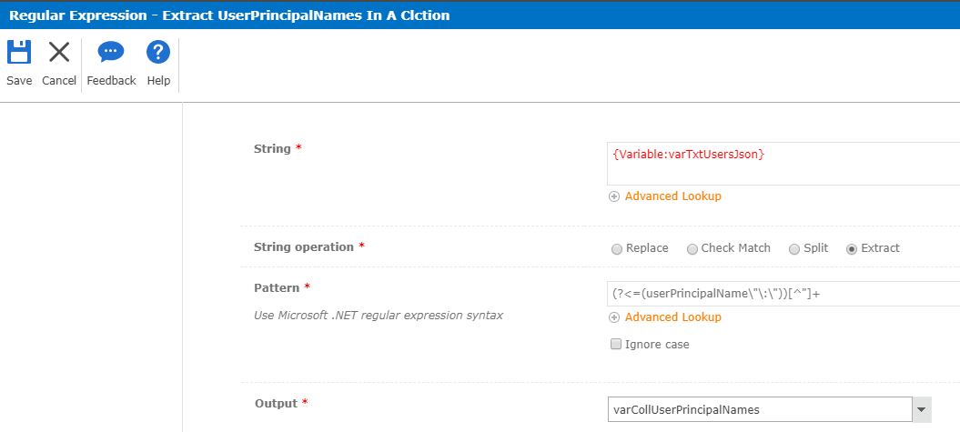Click the Cancel X icon
The image size is (960, 432).
[x=59, y=53]
